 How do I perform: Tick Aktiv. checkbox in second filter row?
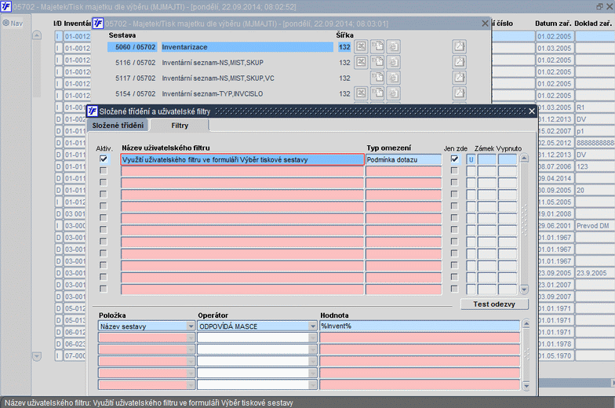[x=104, y=171]
